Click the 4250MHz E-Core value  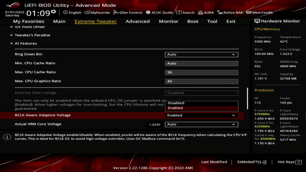pyautogui.click(x=262, y=126)
